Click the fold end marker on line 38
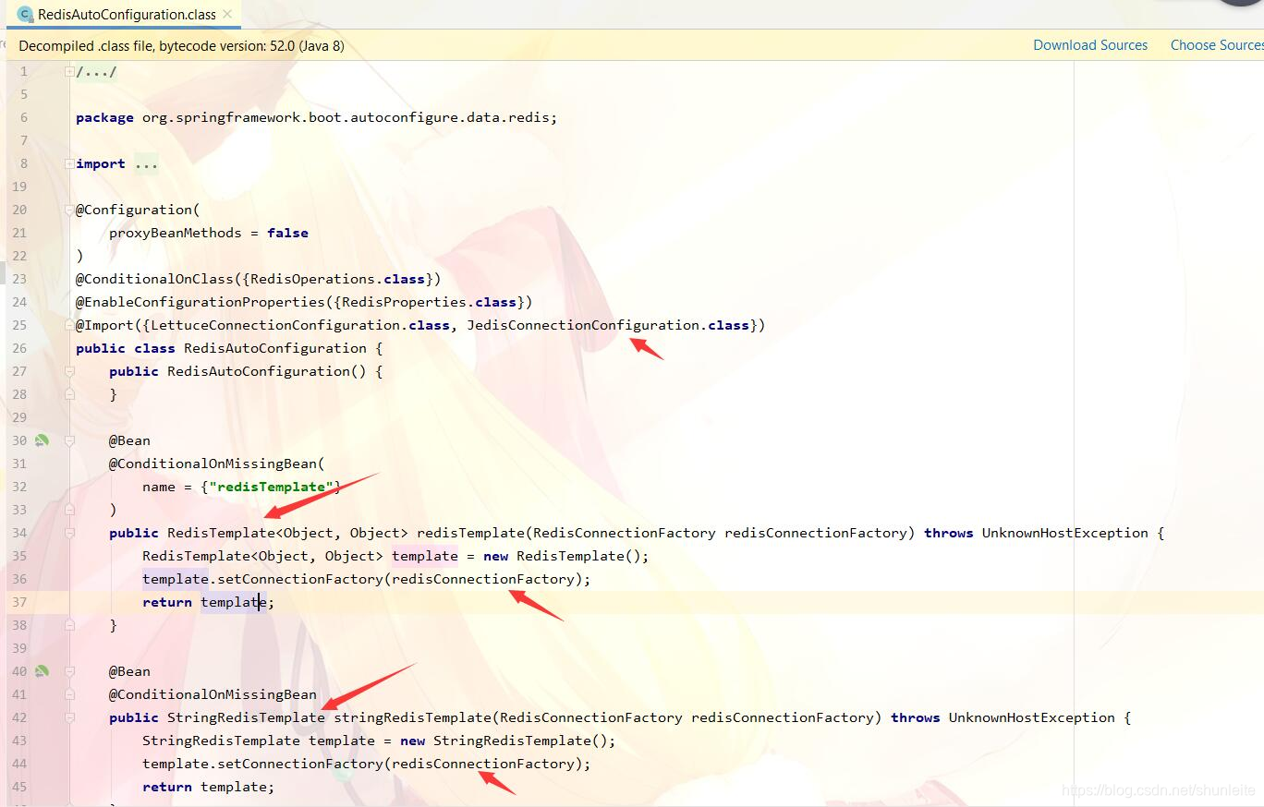Viewport: 1264px width, 807px height. click(69, 625)
